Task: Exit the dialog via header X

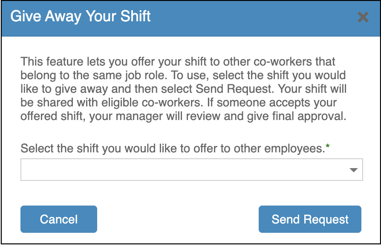Action: [363, 17]
